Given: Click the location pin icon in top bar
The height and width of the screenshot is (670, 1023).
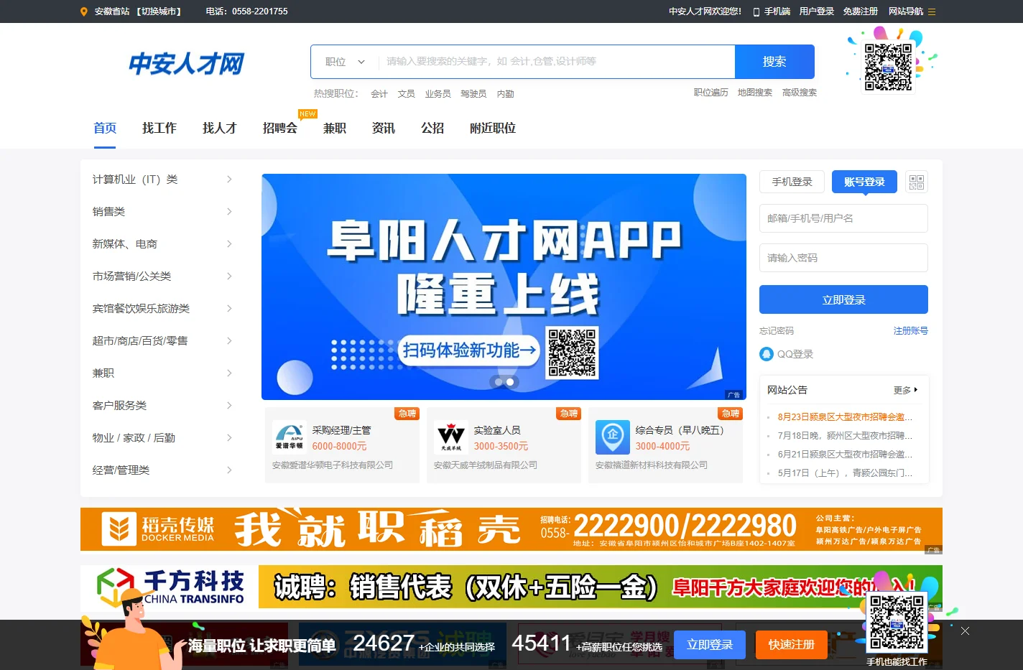Looking at the screenshot, I should (x=84, y=11).
